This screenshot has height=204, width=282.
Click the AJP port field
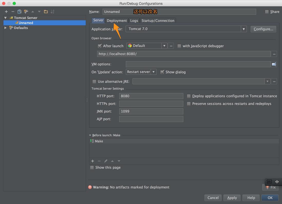pos(151,119)
